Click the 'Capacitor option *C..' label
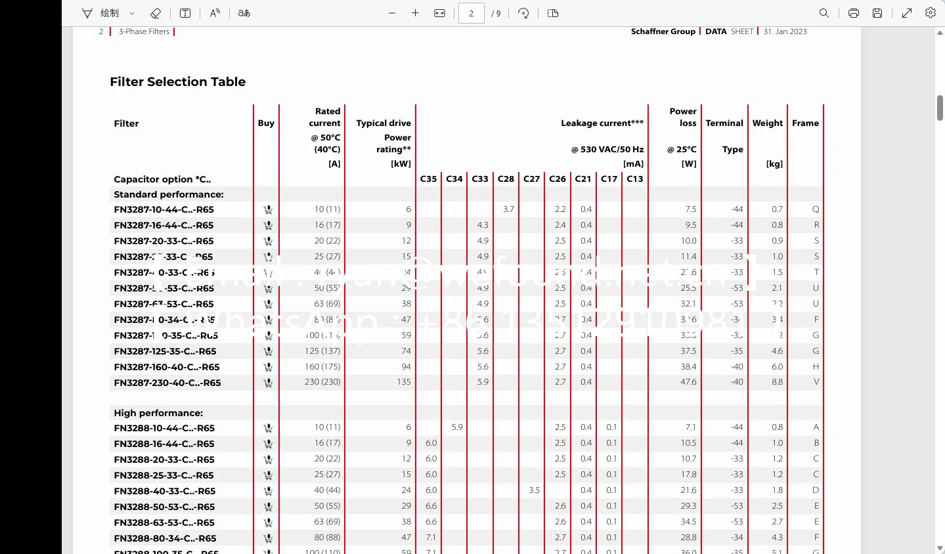Image resolution: width=945 pixels, height=554 pixels. [x=162, y=179]
